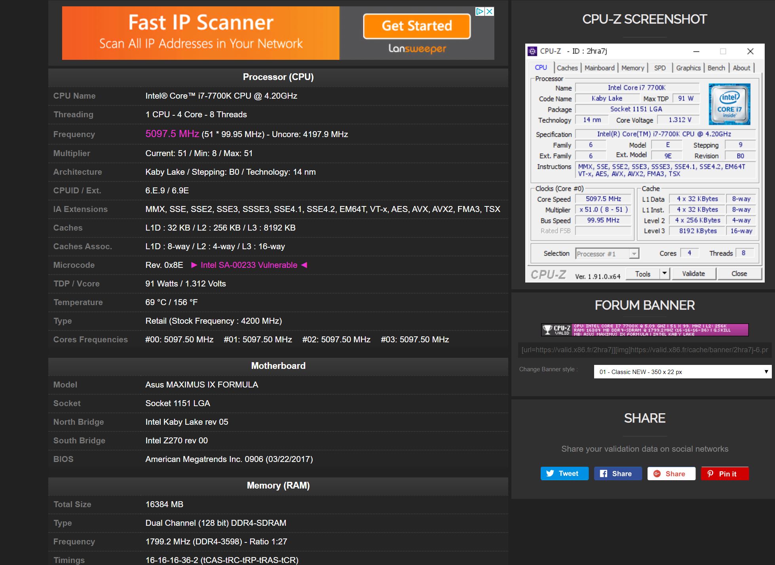Click the Kaby Lake code name field
This screenshot has width=775, height=565.
point(607,98)
